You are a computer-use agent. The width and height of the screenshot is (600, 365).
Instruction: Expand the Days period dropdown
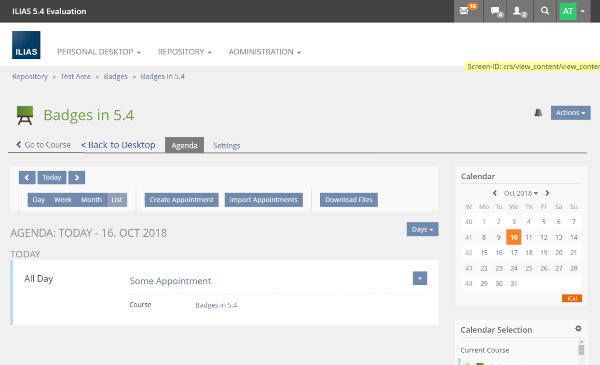coord(422,230)
